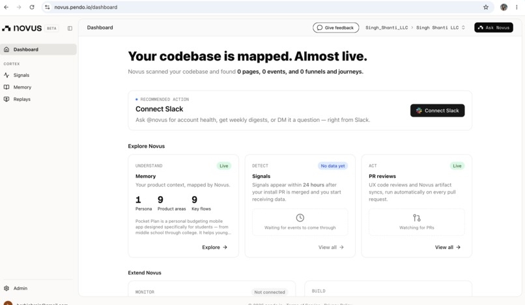
Task: Click the Signals pulse icon
Action: point(7,75)
